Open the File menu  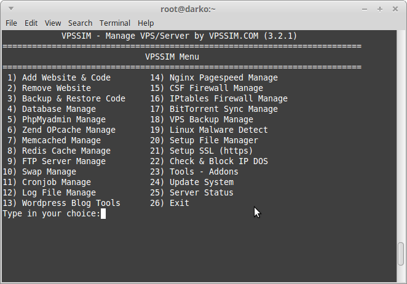pos(11,23)
